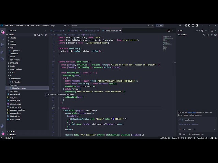218x163 pixels.
Task: Open the Search view in activity bar
Action: click(x=2, y=38)
